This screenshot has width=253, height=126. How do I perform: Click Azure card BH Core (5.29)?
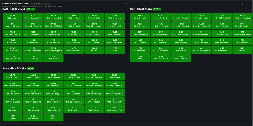coord(13,117)
